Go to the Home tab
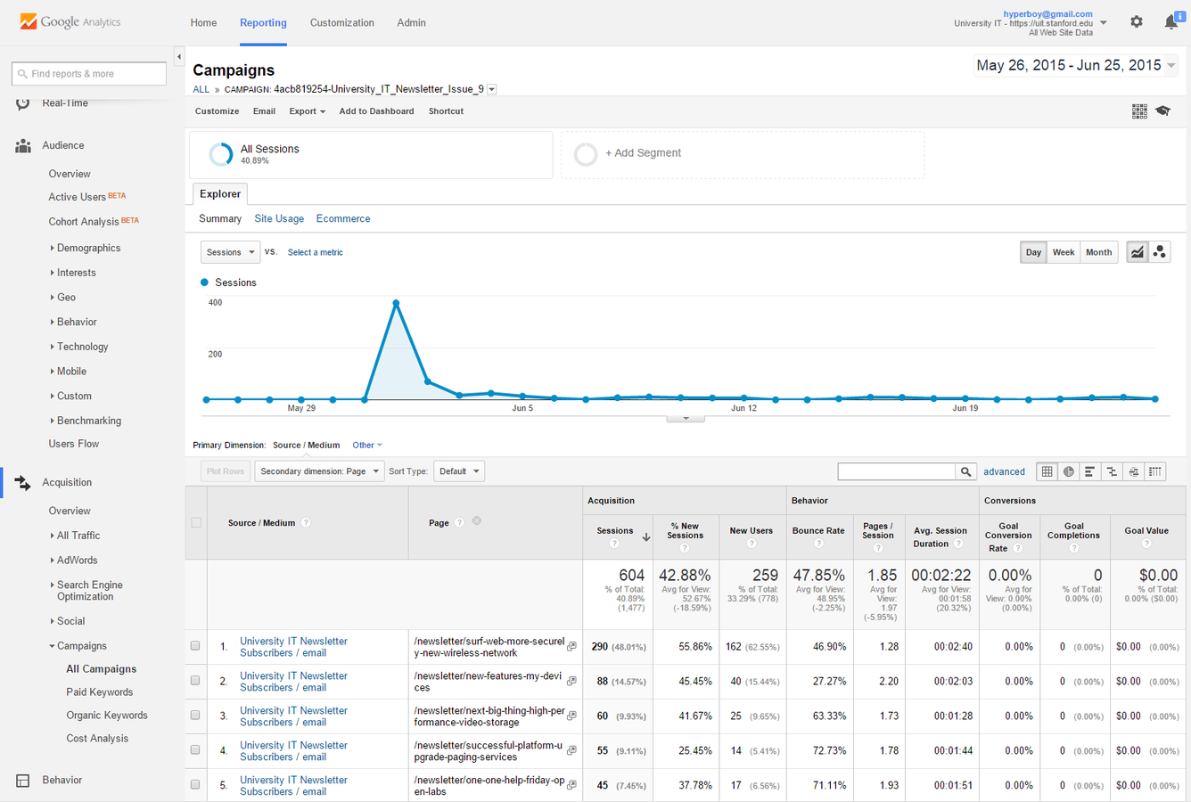Image resolution: width=1191 pixels, height=802 pixels. [203, 22]
